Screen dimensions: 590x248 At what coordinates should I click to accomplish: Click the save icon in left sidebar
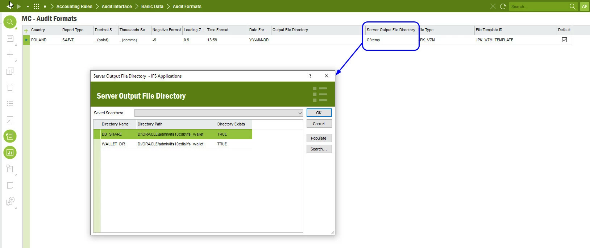click(x=10, y=38)
